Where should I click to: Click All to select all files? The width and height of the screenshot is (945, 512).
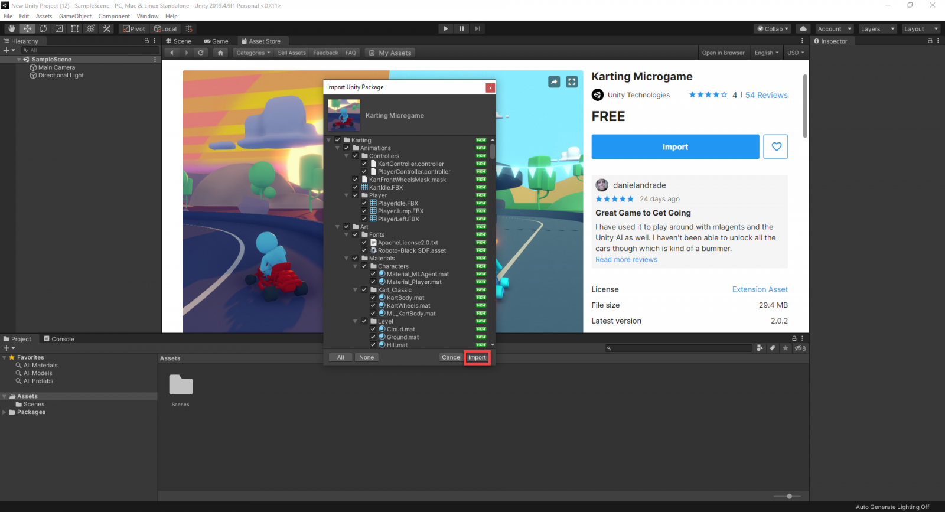341,357
